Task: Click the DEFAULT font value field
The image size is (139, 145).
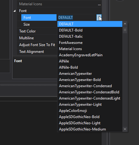Action: [x=77, y=18]
